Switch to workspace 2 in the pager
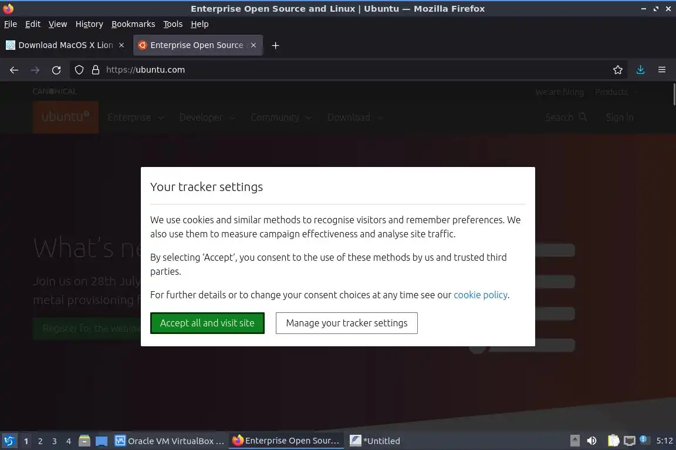The image size is (676, 450). [40, 441]
